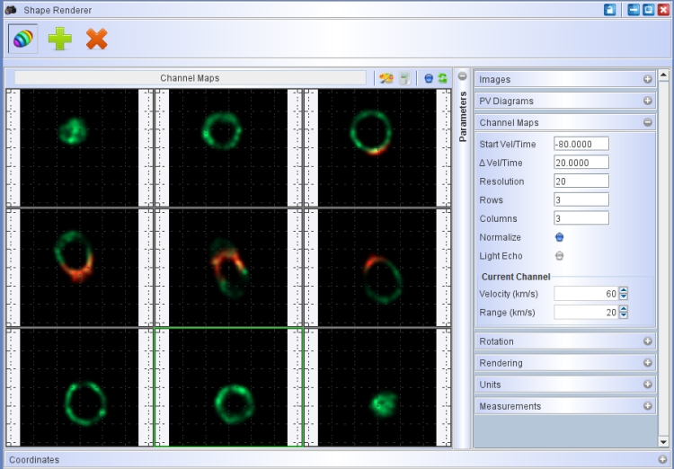Click the Rows input field
Screen dimensions: 674x469
(581, 199)
